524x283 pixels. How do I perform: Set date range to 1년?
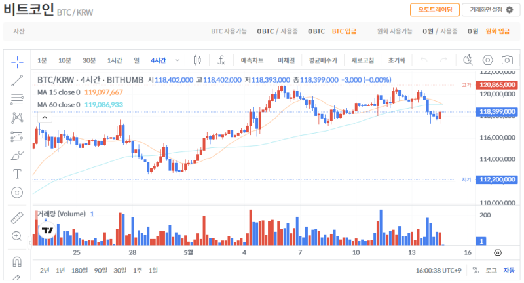click(x=60, y=270)
